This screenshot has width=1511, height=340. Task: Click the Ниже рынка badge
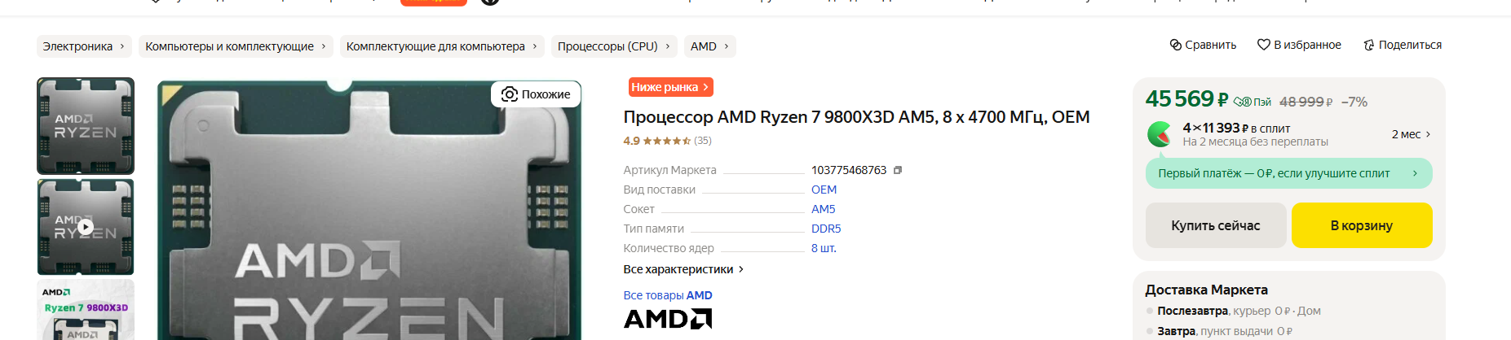click(x=671, y=87)
